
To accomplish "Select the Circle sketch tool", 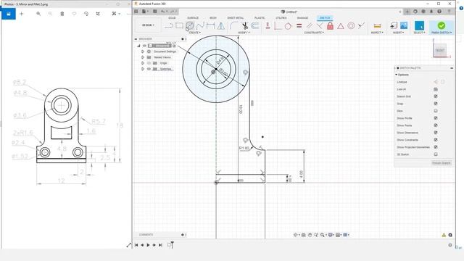I will point(190,26).
